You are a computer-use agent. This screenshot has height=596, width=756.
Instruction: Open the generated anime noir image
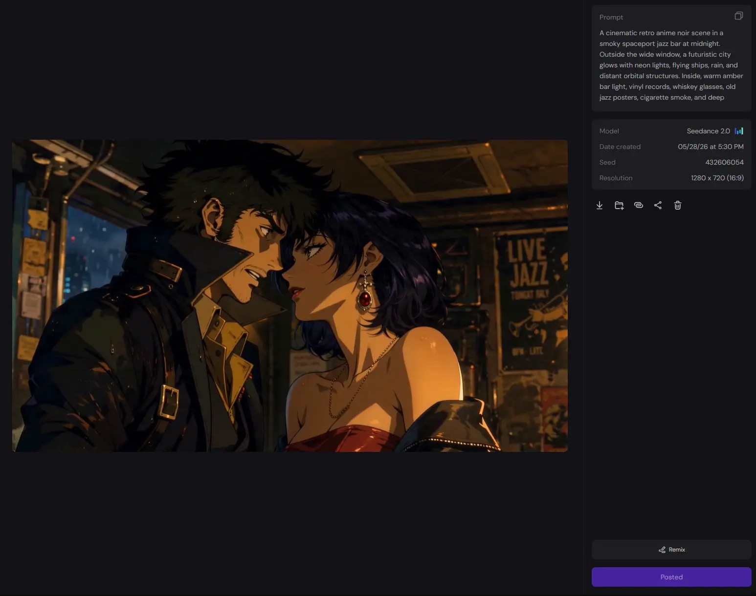pos(290,296)
